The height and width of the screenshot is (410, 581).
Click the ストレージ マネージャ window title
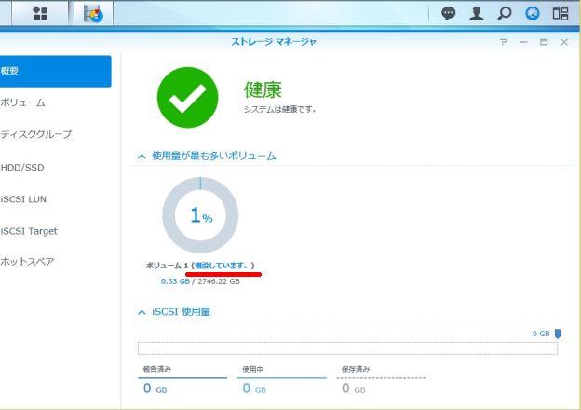click(274, 42)
